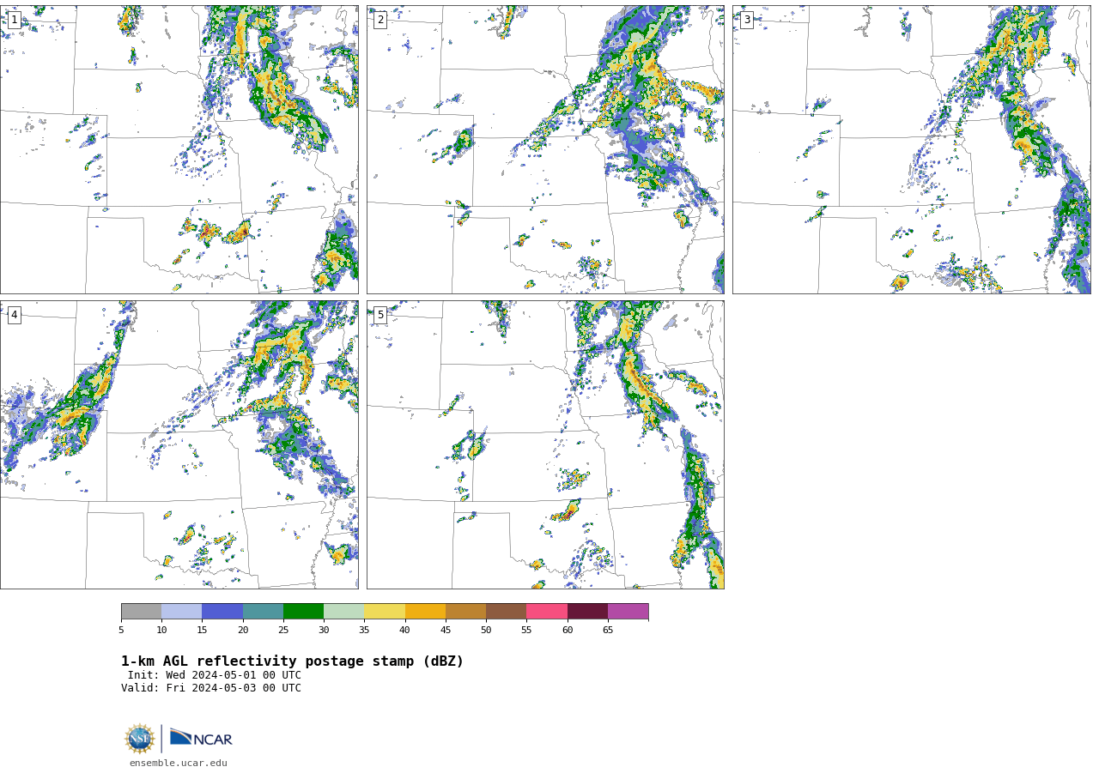Click the gray 5-10 dBZ swatch
Image resolution: width=1099 pixels, height=773 pixels.
141,612
